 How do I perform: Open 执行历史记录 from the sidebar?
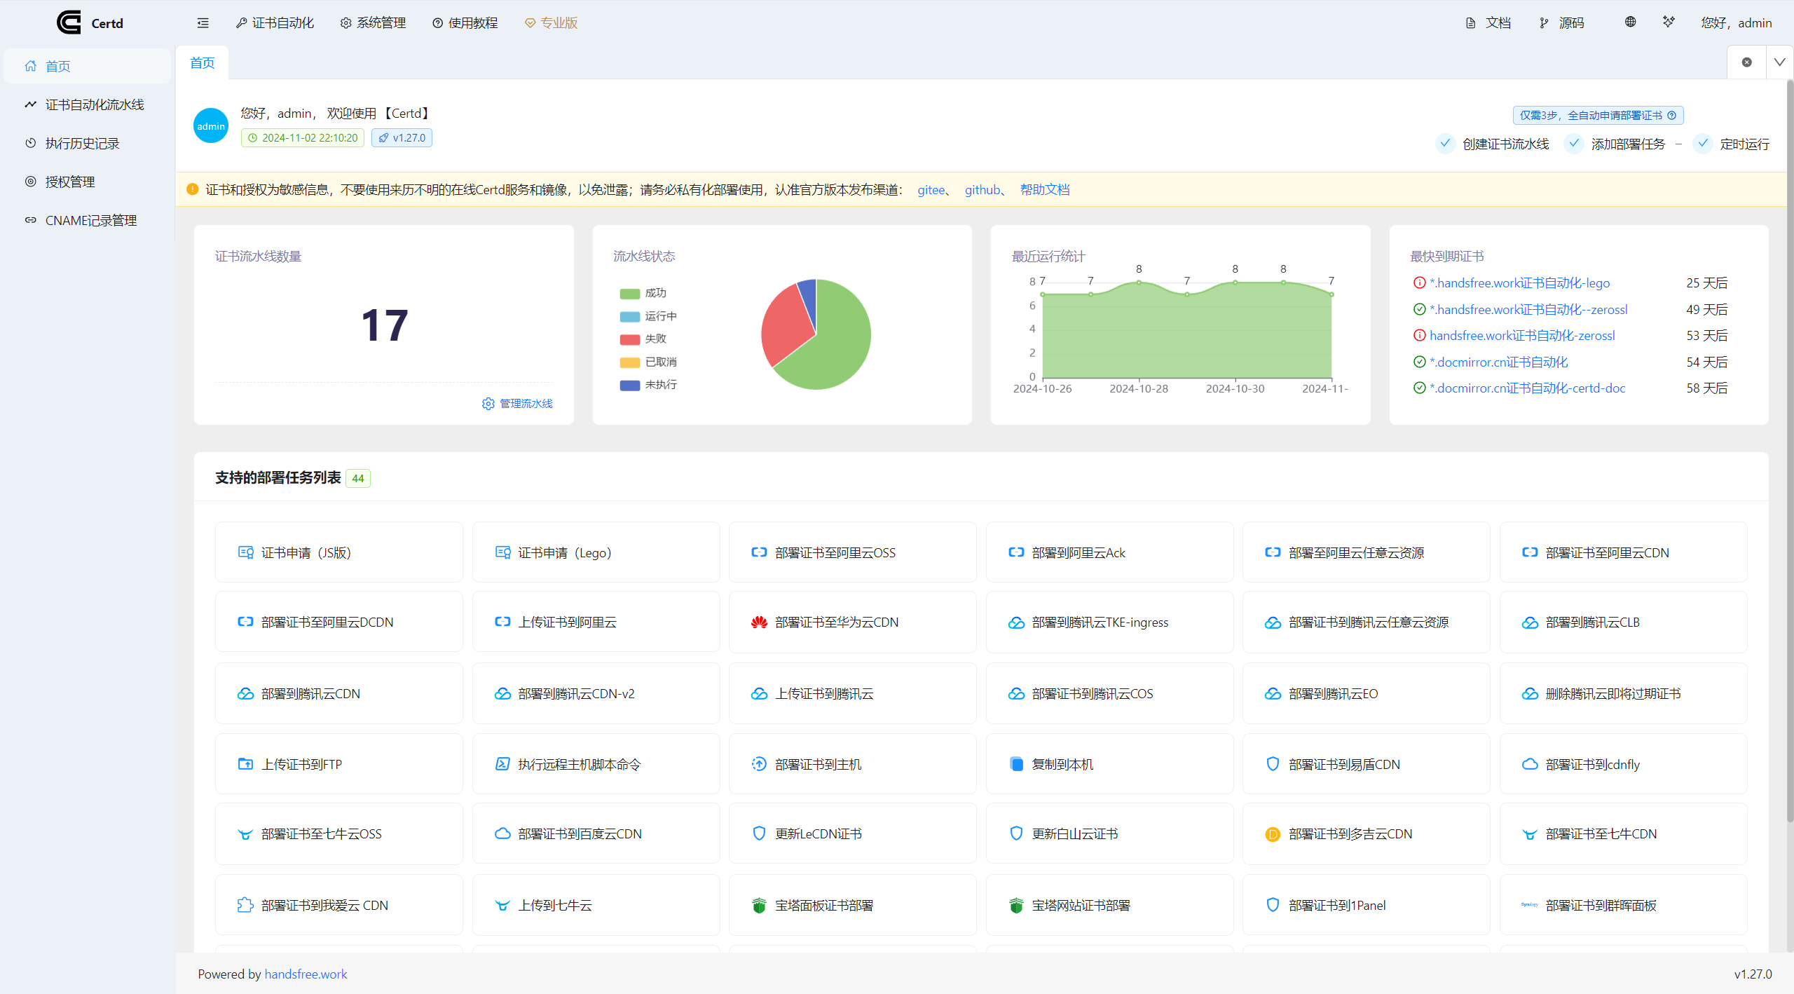83,142
